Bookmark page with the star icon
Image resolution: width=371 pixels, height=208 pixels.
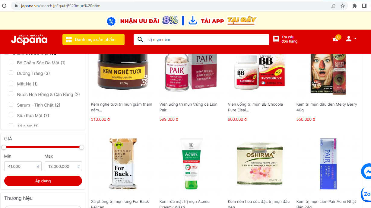[343, 6]
